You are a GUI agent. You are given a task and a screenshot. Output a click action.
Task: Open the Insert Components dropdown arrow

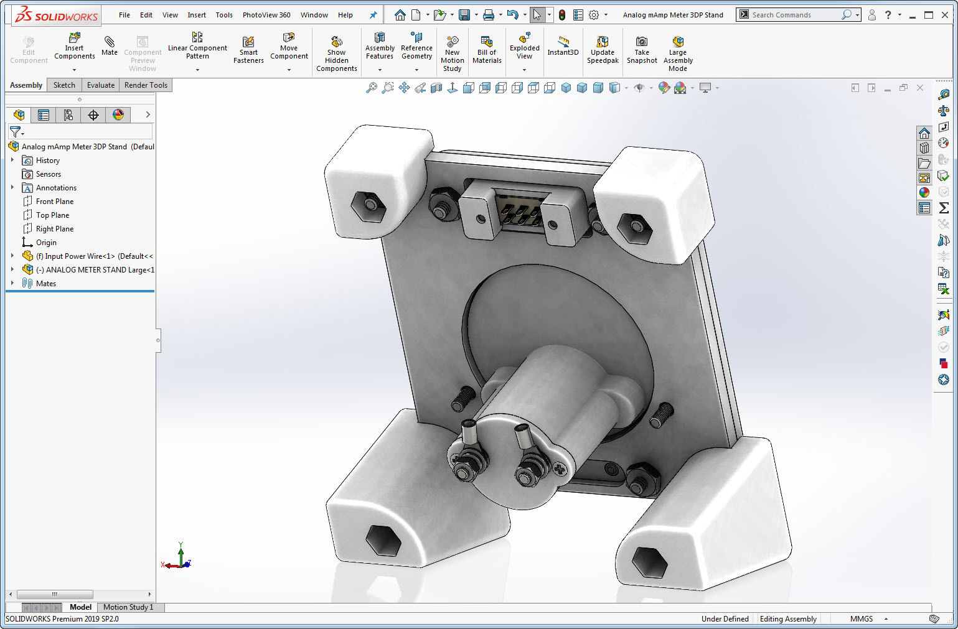(x=74, y=70)
